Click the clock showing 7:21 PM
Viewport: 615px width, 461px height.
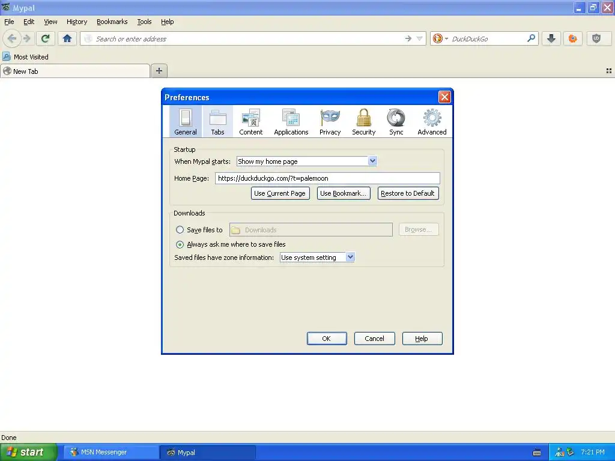pyautogui.click(x=593, y=453)
